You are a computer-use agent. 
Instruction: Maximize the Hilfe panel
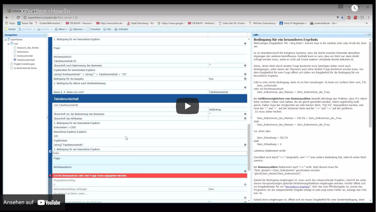point(369,35)
